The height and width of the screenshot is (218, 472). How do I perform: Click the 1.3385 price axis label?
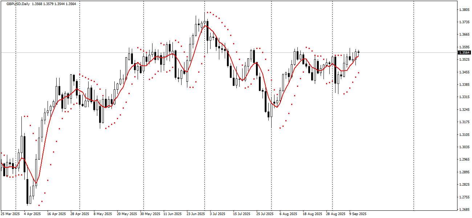pyautogui.click(x=464, y=85)
